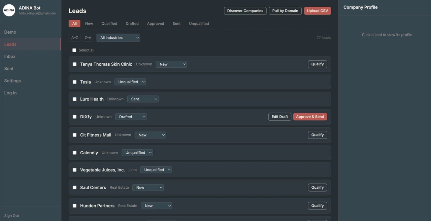This screenshot has height=221, width=431.
Task: Check the Select all checkbox
Action: click(74, 50)
